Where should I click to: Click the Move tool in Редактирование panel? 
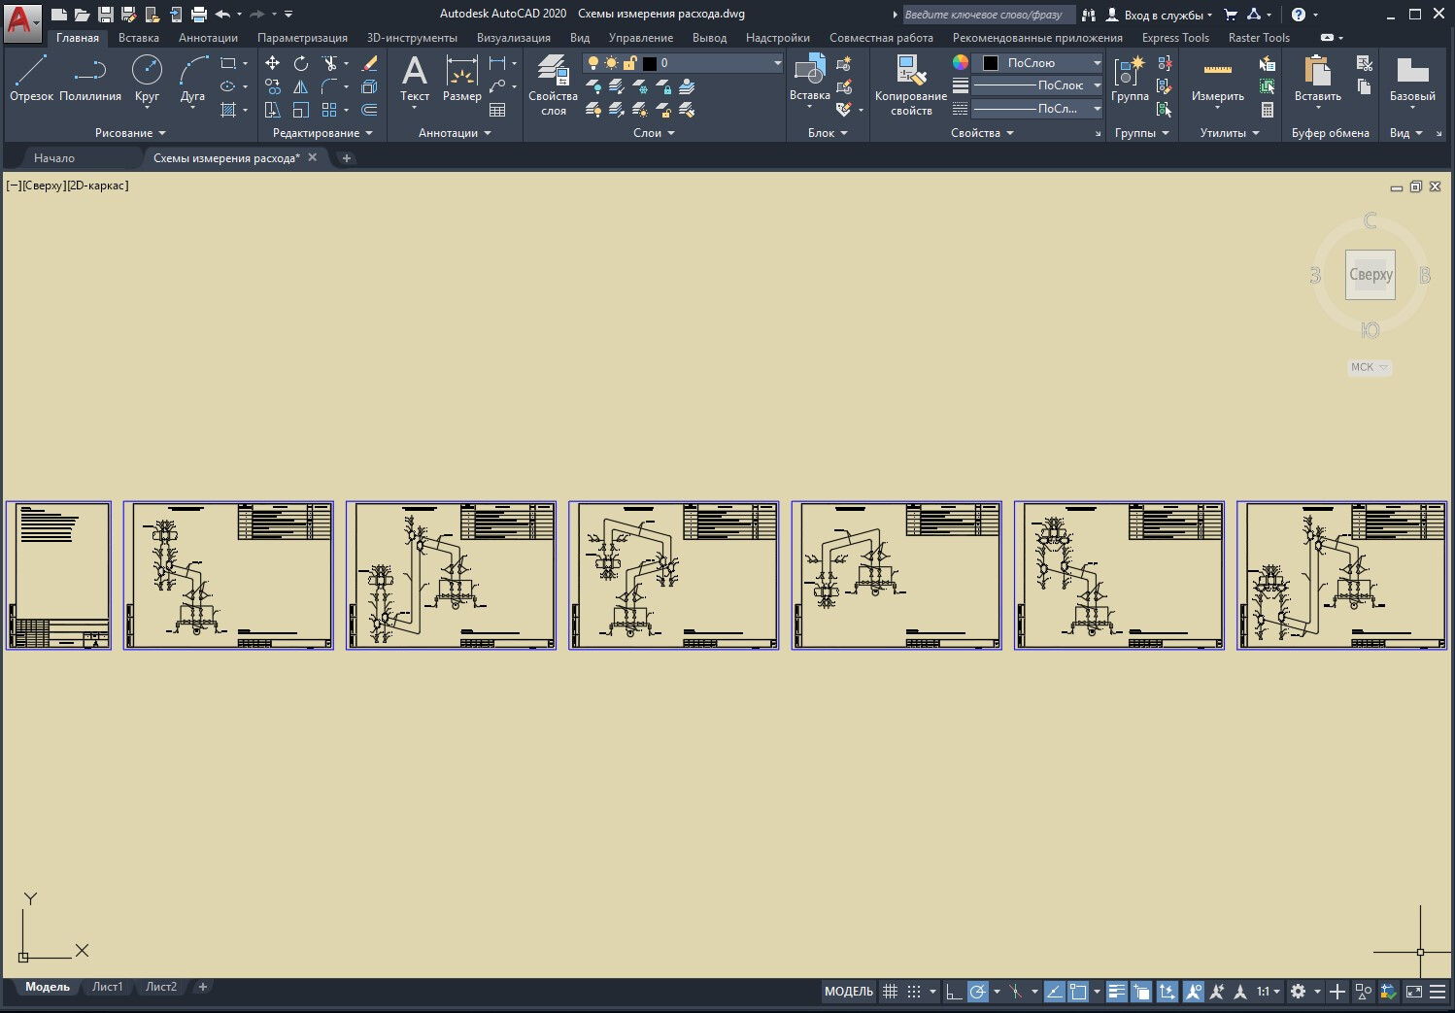point(273,63)
